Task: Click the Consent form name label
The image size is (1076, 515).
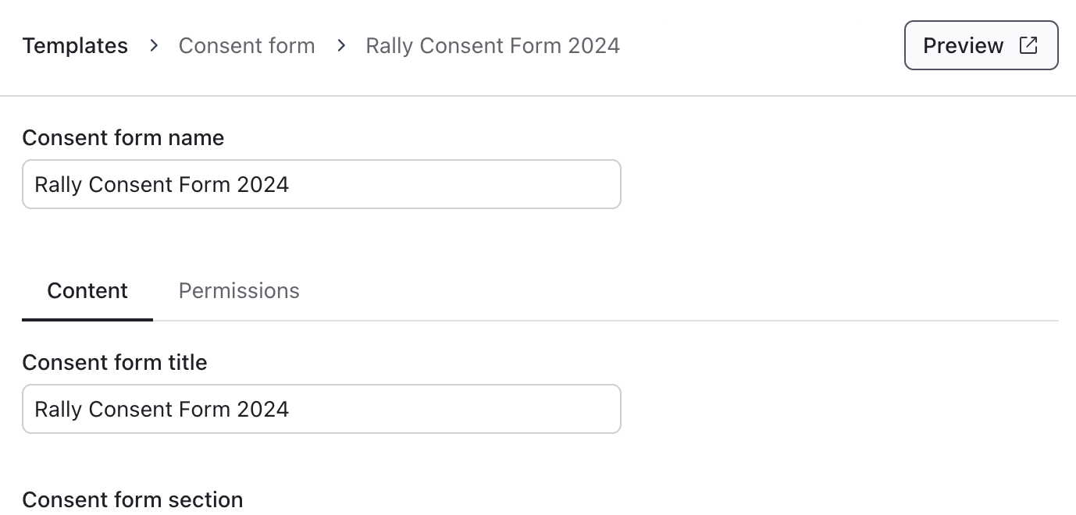Action: (123, 138)
